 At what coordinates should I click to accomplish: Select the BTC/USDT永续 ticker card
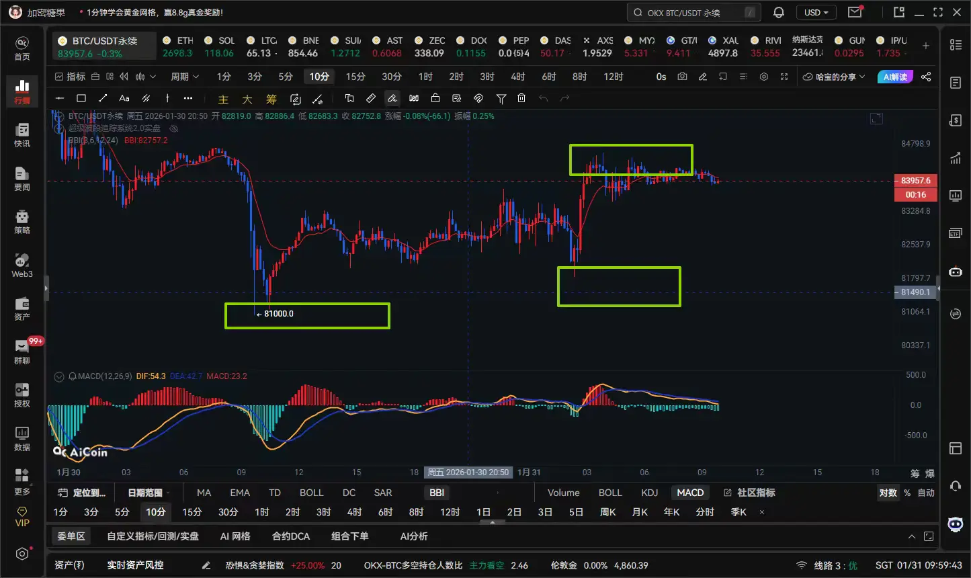104,46
